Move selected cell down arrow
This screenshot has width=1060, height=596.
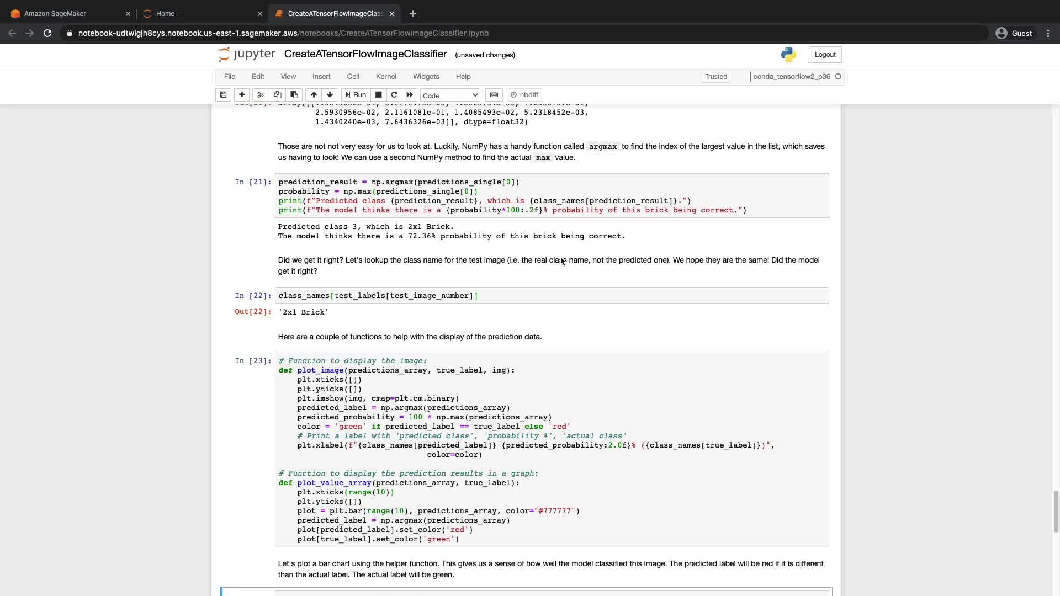330,95
